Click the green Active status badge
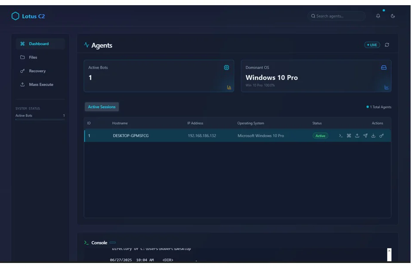 (320, 136)
